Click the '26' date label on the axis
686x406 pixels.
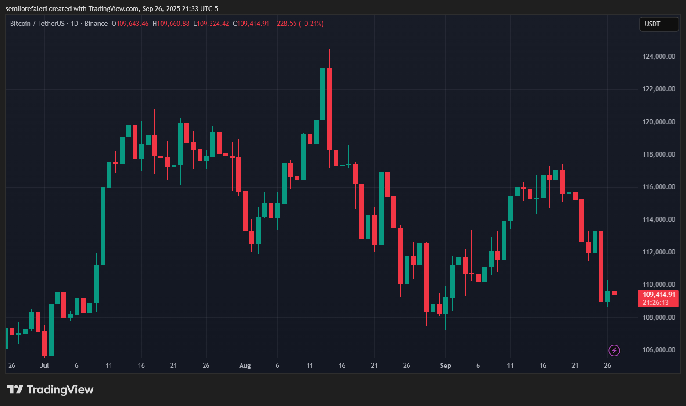coord(607,365)
